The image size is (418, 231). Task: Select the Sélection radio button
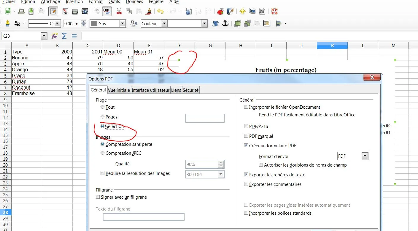click(x=103, y=126)
